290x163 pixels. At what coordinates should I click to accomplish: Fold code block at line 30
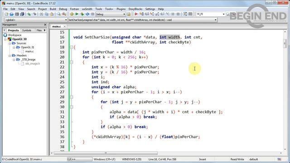[x=72, y=107]
